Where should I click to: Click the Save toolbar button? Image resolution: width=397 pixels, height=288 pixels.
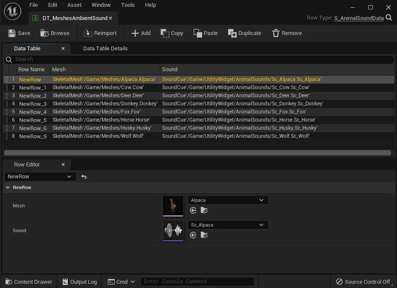pyautogui.click(x=19, y=33)
